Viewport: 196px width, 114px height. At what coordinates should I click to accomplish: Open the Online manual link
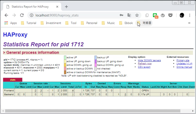184,67
